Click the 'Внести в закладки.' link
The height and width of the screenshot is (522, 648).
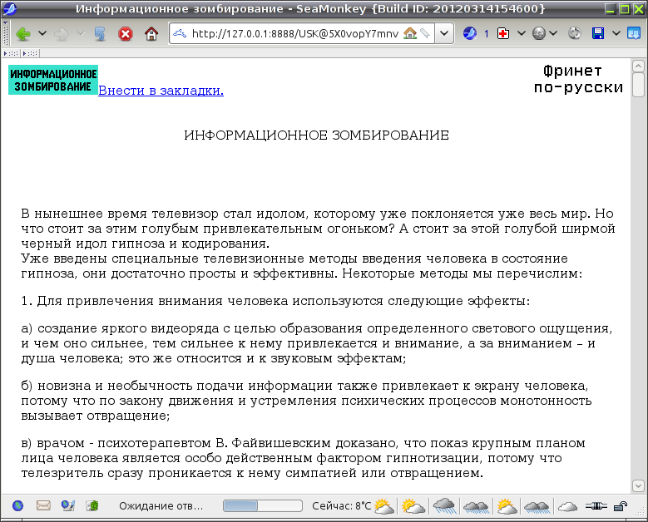pyautogui.click(x=161, y=91)
